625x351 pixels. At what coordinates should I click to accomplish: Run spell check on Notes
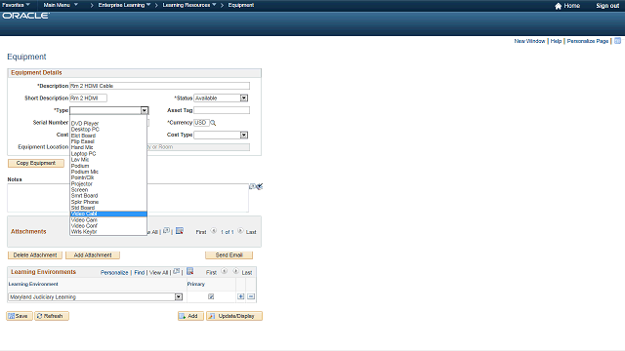260,186
